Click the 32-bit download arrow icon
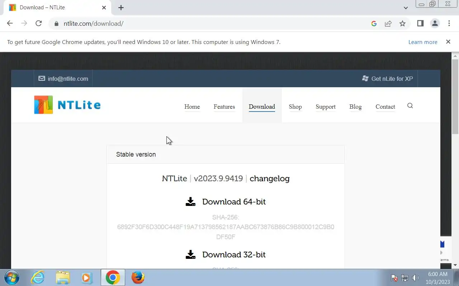 [x=190, y=255]
